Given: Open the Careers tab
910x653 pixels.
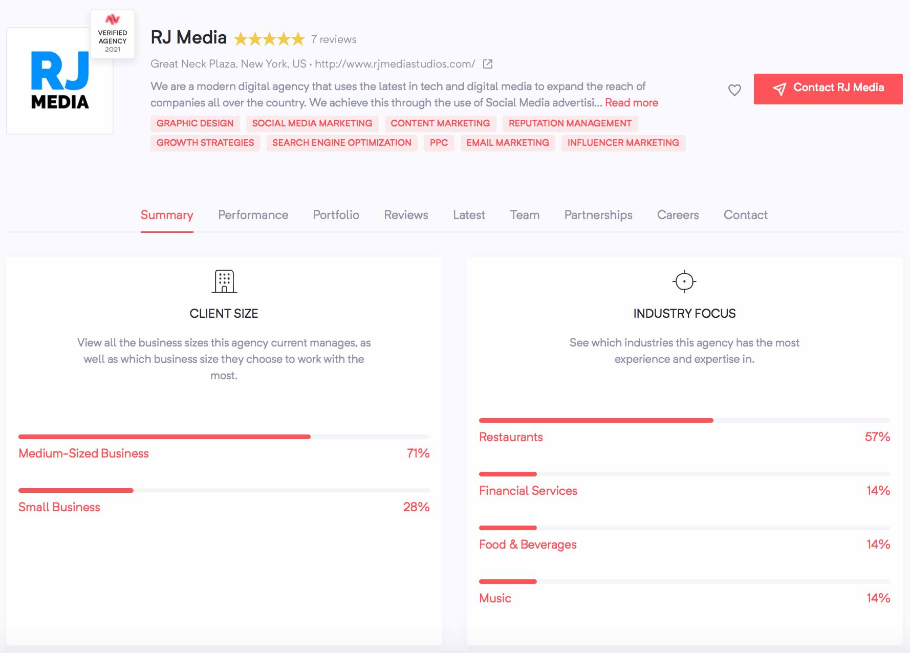Looking at the screenshot, I should (678, 215).
